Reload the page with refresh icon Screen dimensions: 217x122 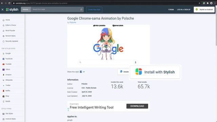(9, 3)
